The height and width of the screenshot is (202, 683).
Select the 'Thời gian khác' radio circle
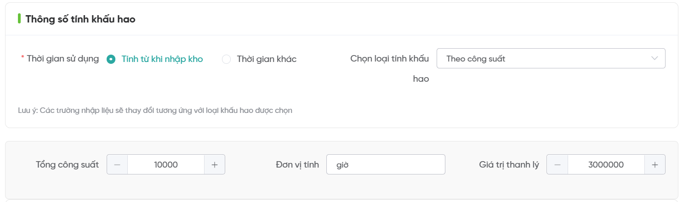(226, 59)
